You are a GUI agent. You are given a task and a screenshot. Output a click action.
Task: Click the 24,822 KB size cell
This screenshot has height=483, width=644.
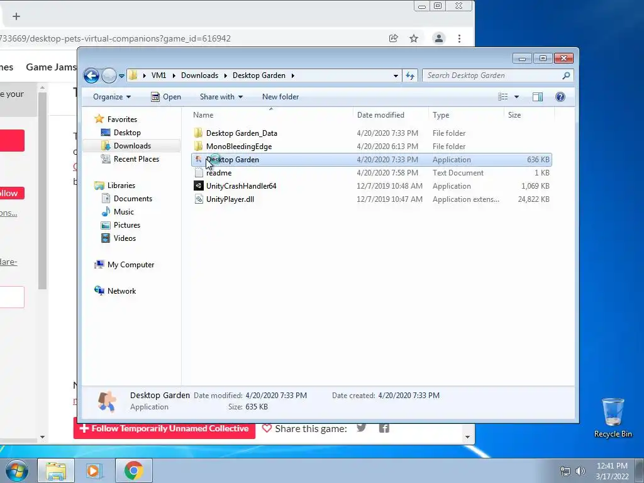[533, 199]
